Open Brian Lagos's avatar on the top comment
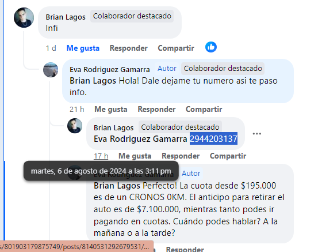The width and height of the screenshot is (318, 252). click(24, 17)
